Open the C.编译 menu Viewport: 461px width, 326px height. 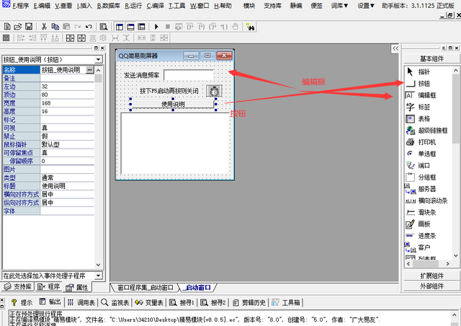click(156, 6)
